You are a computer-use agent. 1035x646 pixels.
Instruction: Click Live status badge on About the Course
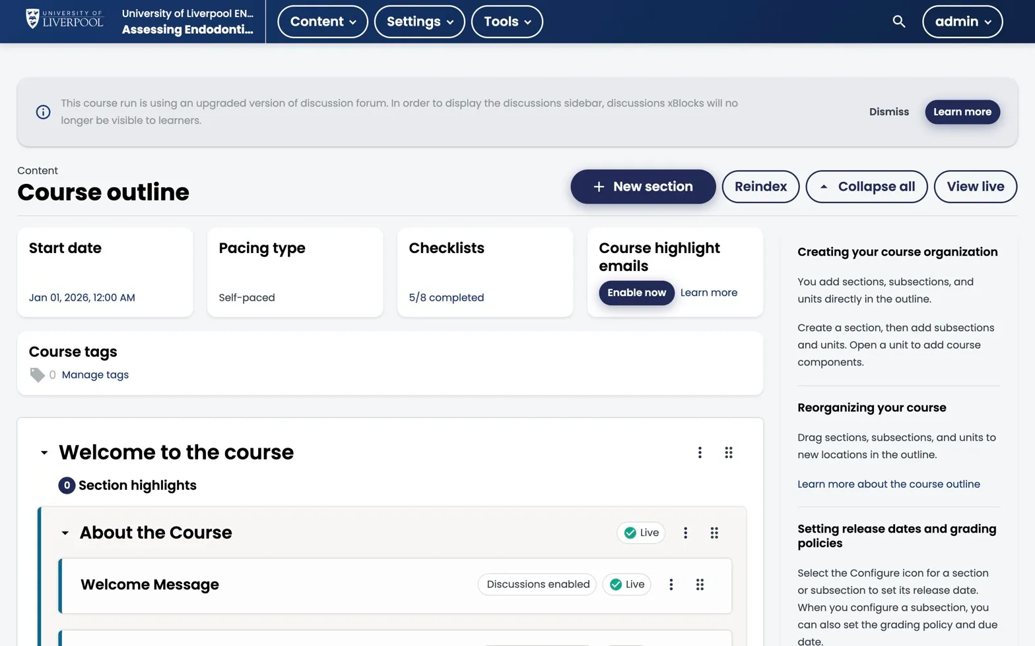tap(641, 533)
